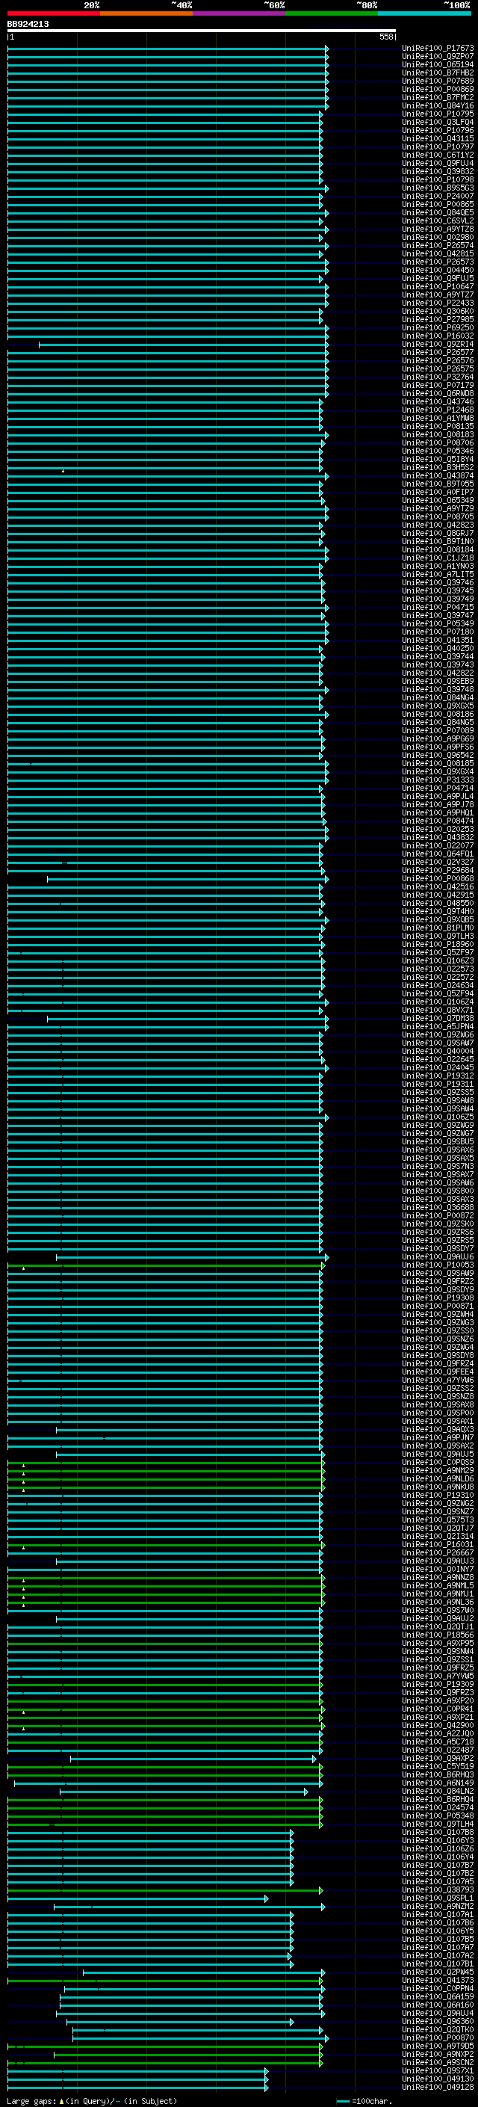This screenshot has height=2107, width=478.
Task: Select label UniRef100_Q3LFQ4
Action: 438,122
